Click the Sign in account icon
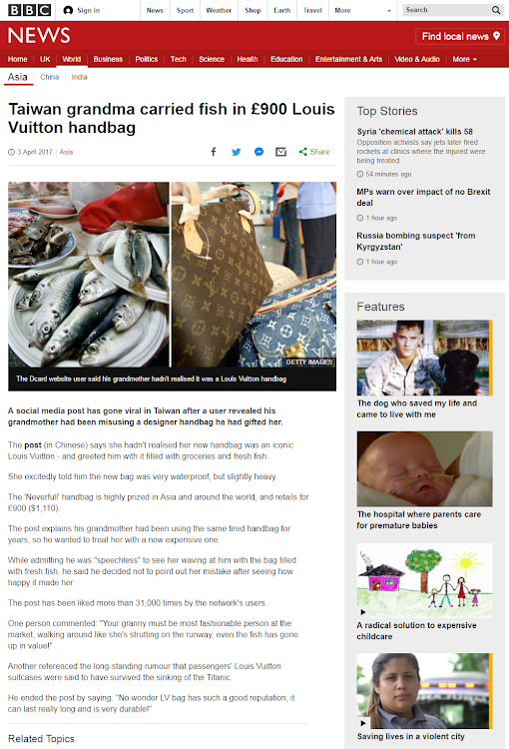The height and width of the screenshot is (749, 509). pos(68,10)
